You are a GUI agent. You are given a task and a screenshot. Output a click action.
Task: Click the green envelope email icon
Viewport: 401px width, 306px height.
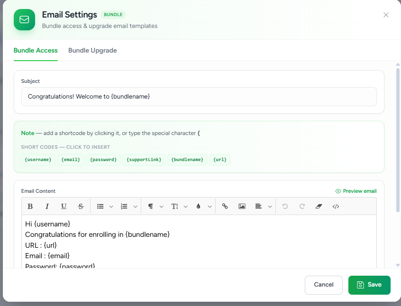click(24, 20)
